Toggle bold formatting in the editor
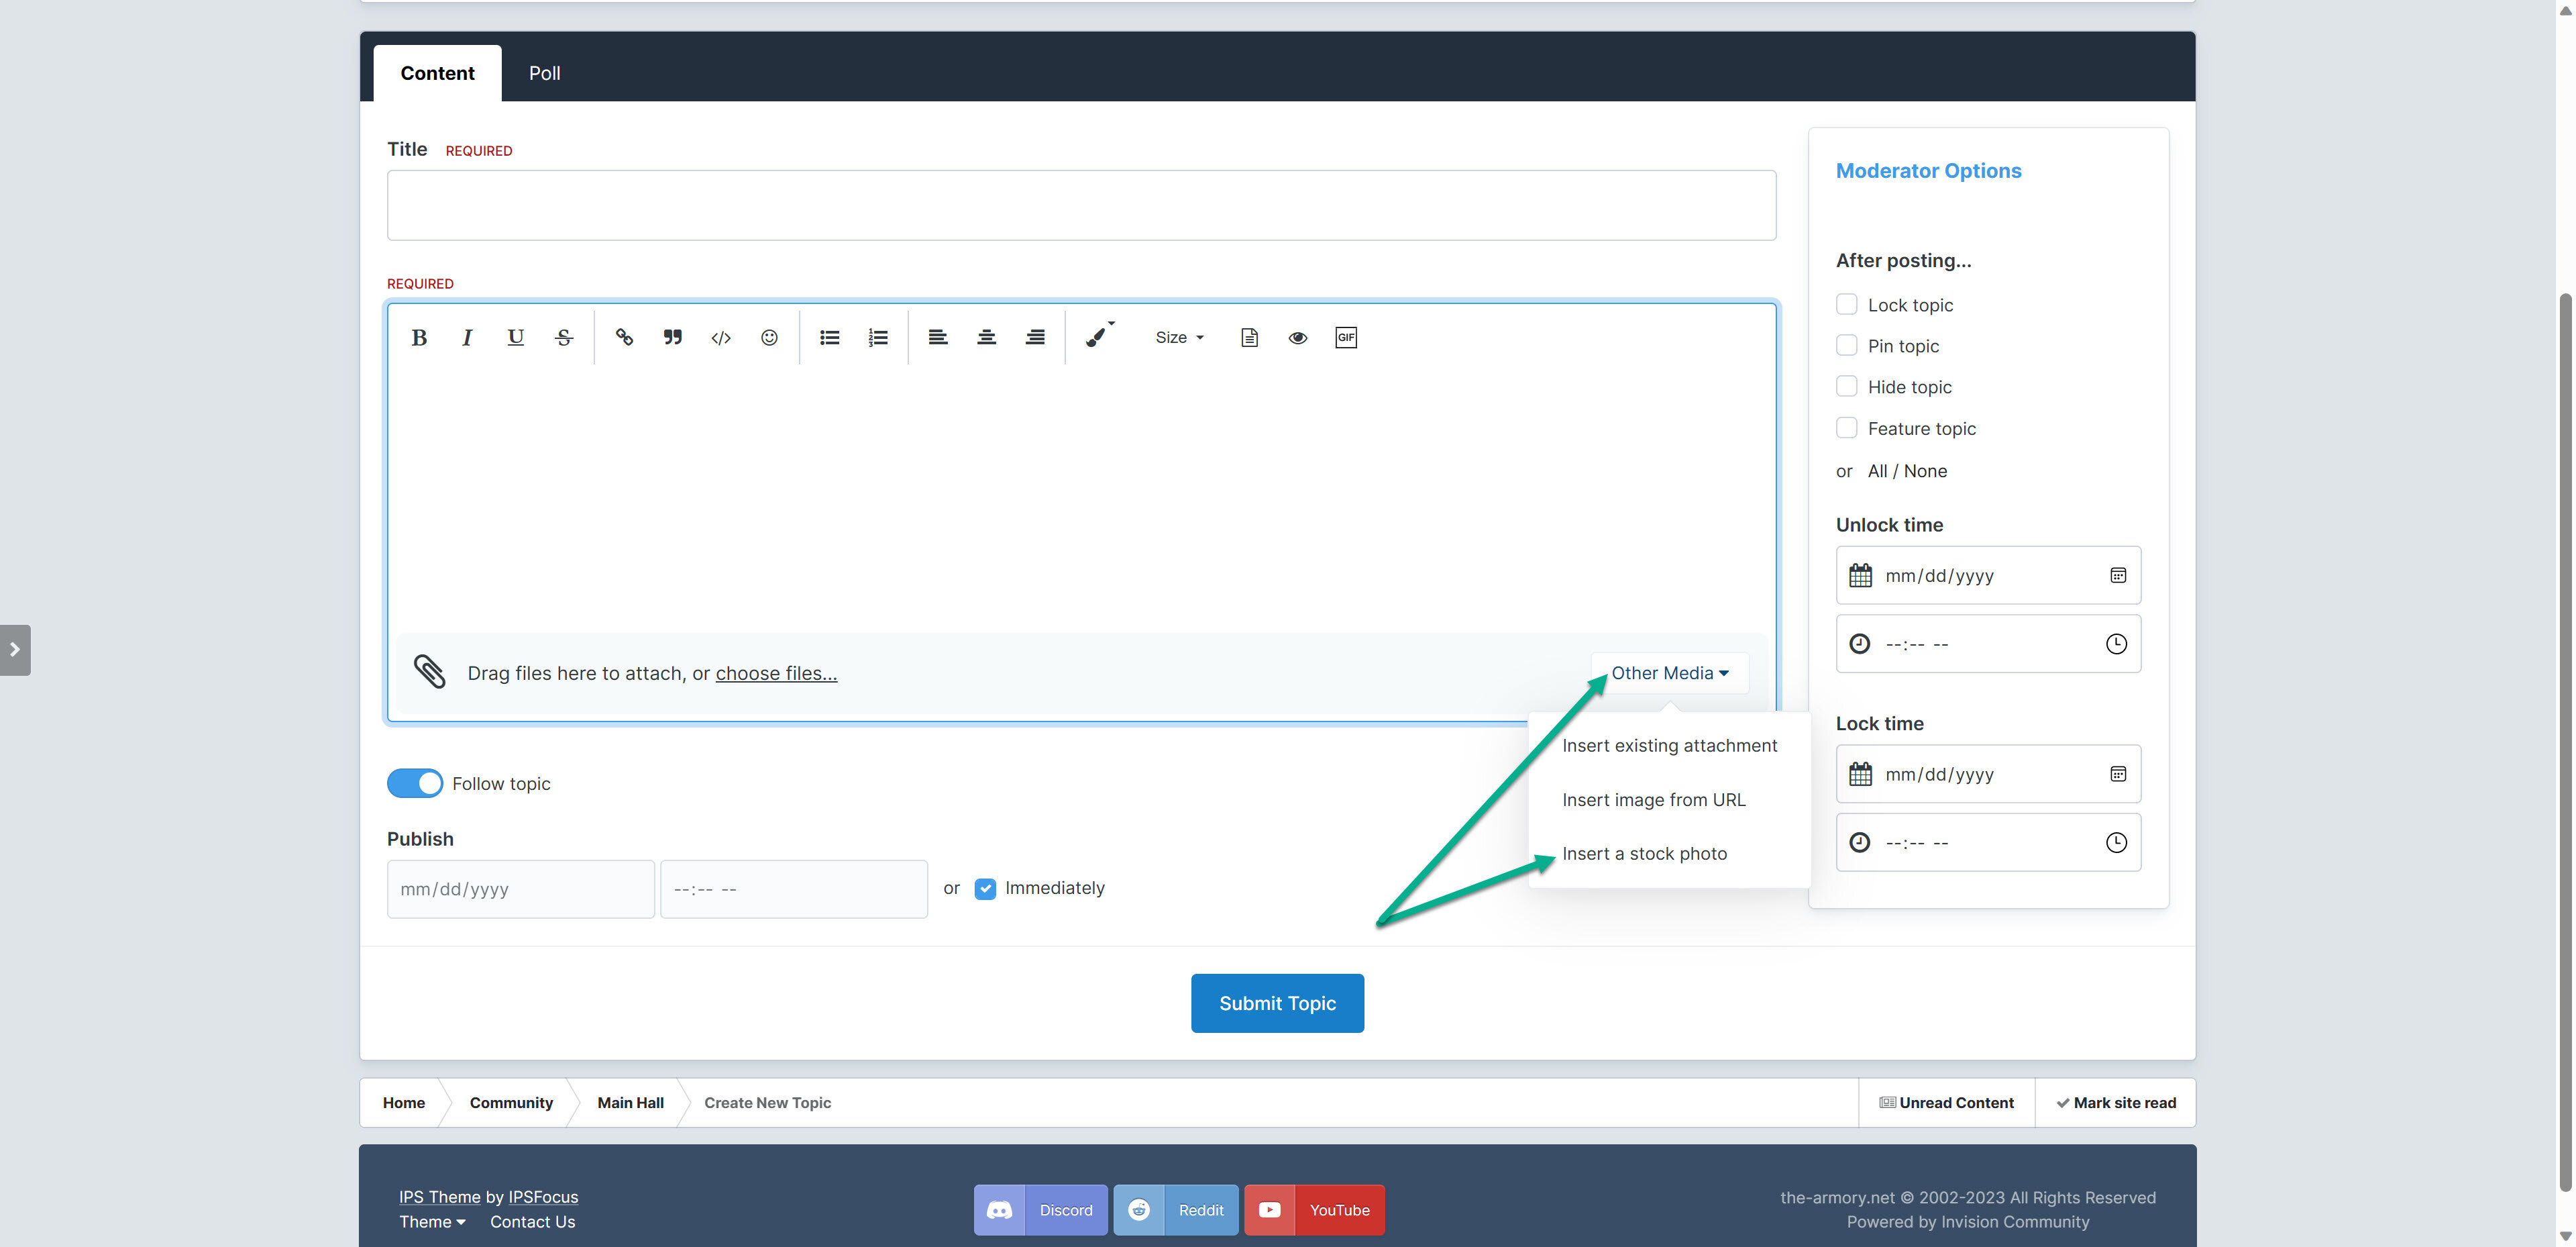The image size is (2576, 1247). [x=419, y=338]
